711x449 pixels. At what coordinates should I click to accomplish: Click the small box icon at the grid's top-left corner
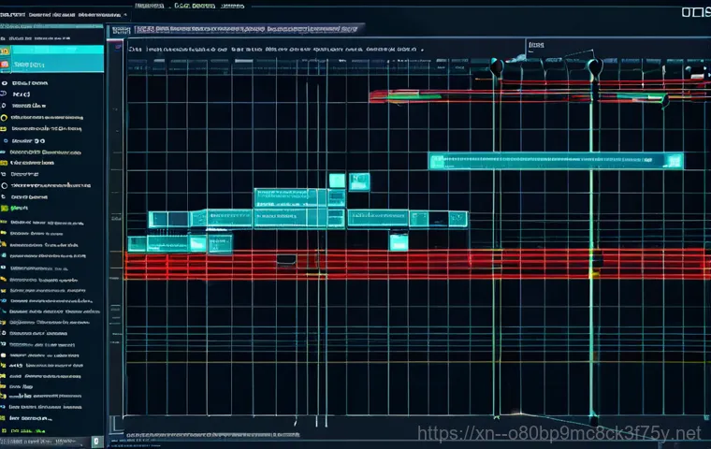tap(117, 31)
